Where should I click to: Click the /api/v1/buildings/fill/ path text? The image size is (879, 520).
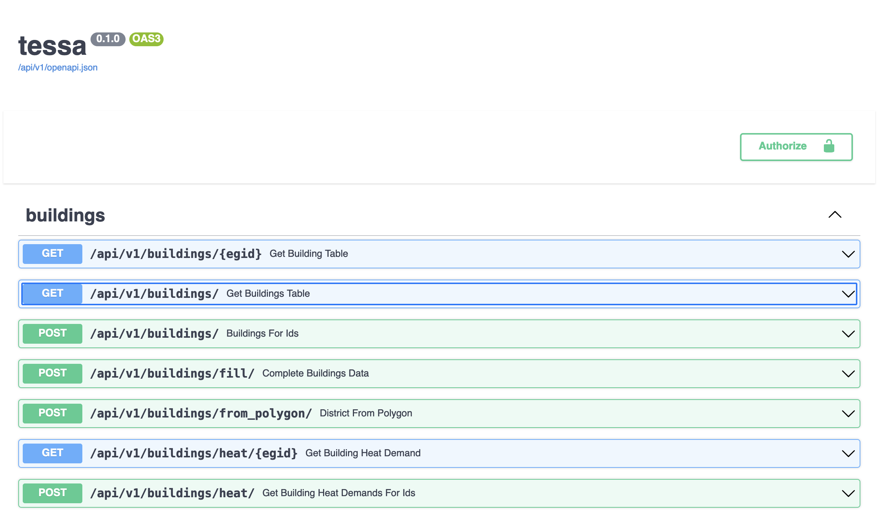click(x=172, y=374)
